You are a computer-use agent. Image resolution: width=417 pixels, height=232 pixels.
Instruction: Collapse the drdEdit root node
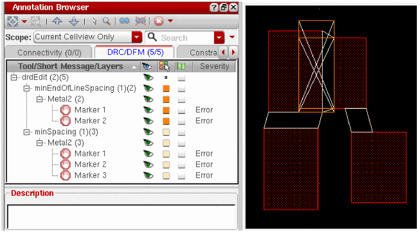pyautogui.click(x=14, y=77)
